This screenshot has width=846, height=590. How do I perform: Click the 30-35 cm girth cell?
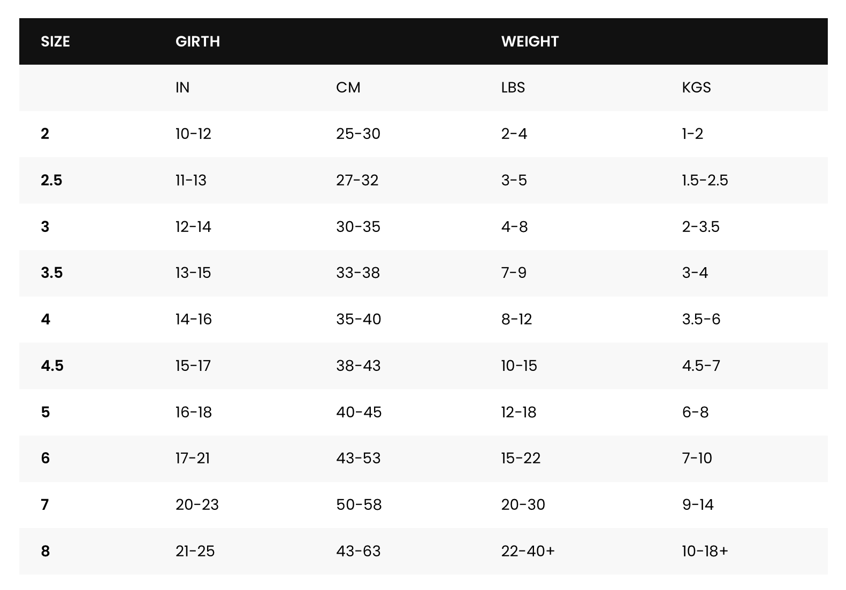[358, 227]
